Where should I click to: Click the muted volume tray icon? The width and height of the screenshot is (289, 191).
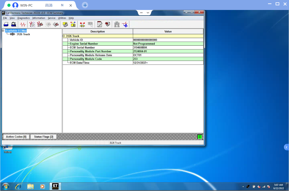tap(259, 187)
